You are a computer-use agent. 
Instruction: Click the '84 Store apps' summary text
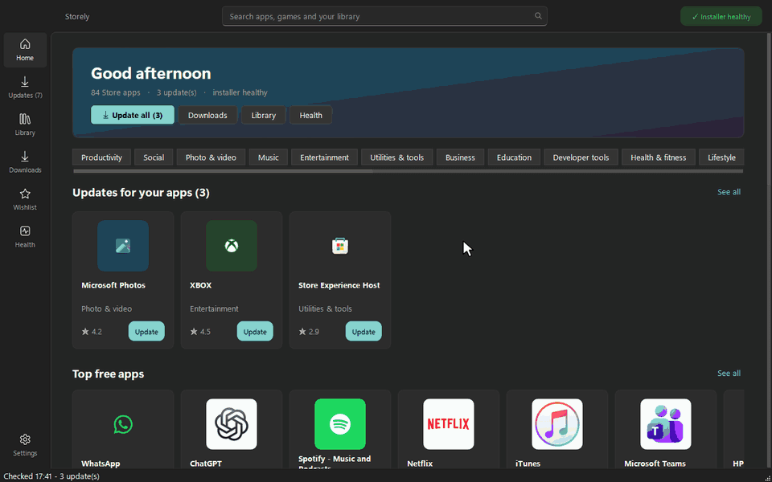pyautogui.click(x=116, y=92)
